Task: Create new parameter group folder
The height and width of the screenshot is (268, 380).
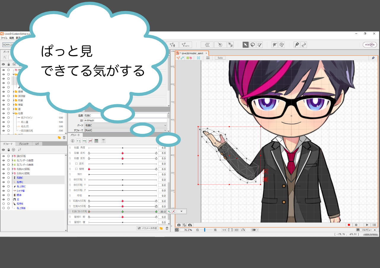Action: [x=161, y=228]
